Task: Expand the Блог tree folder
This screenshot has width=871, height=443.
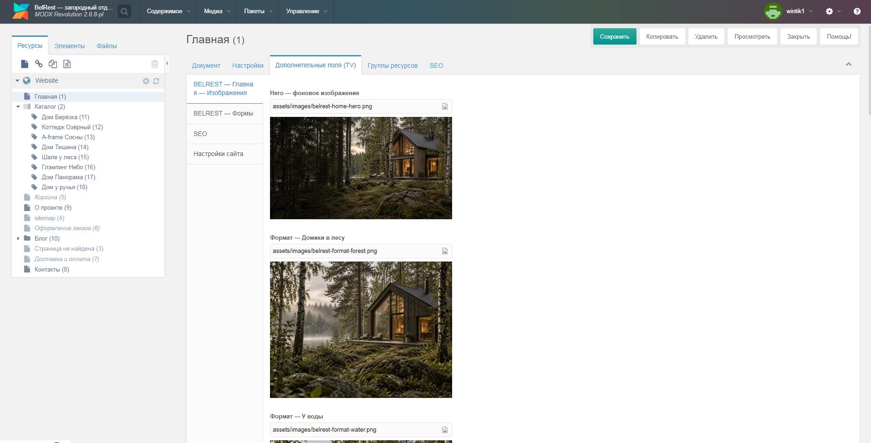Action: click(x=18, y=238)
